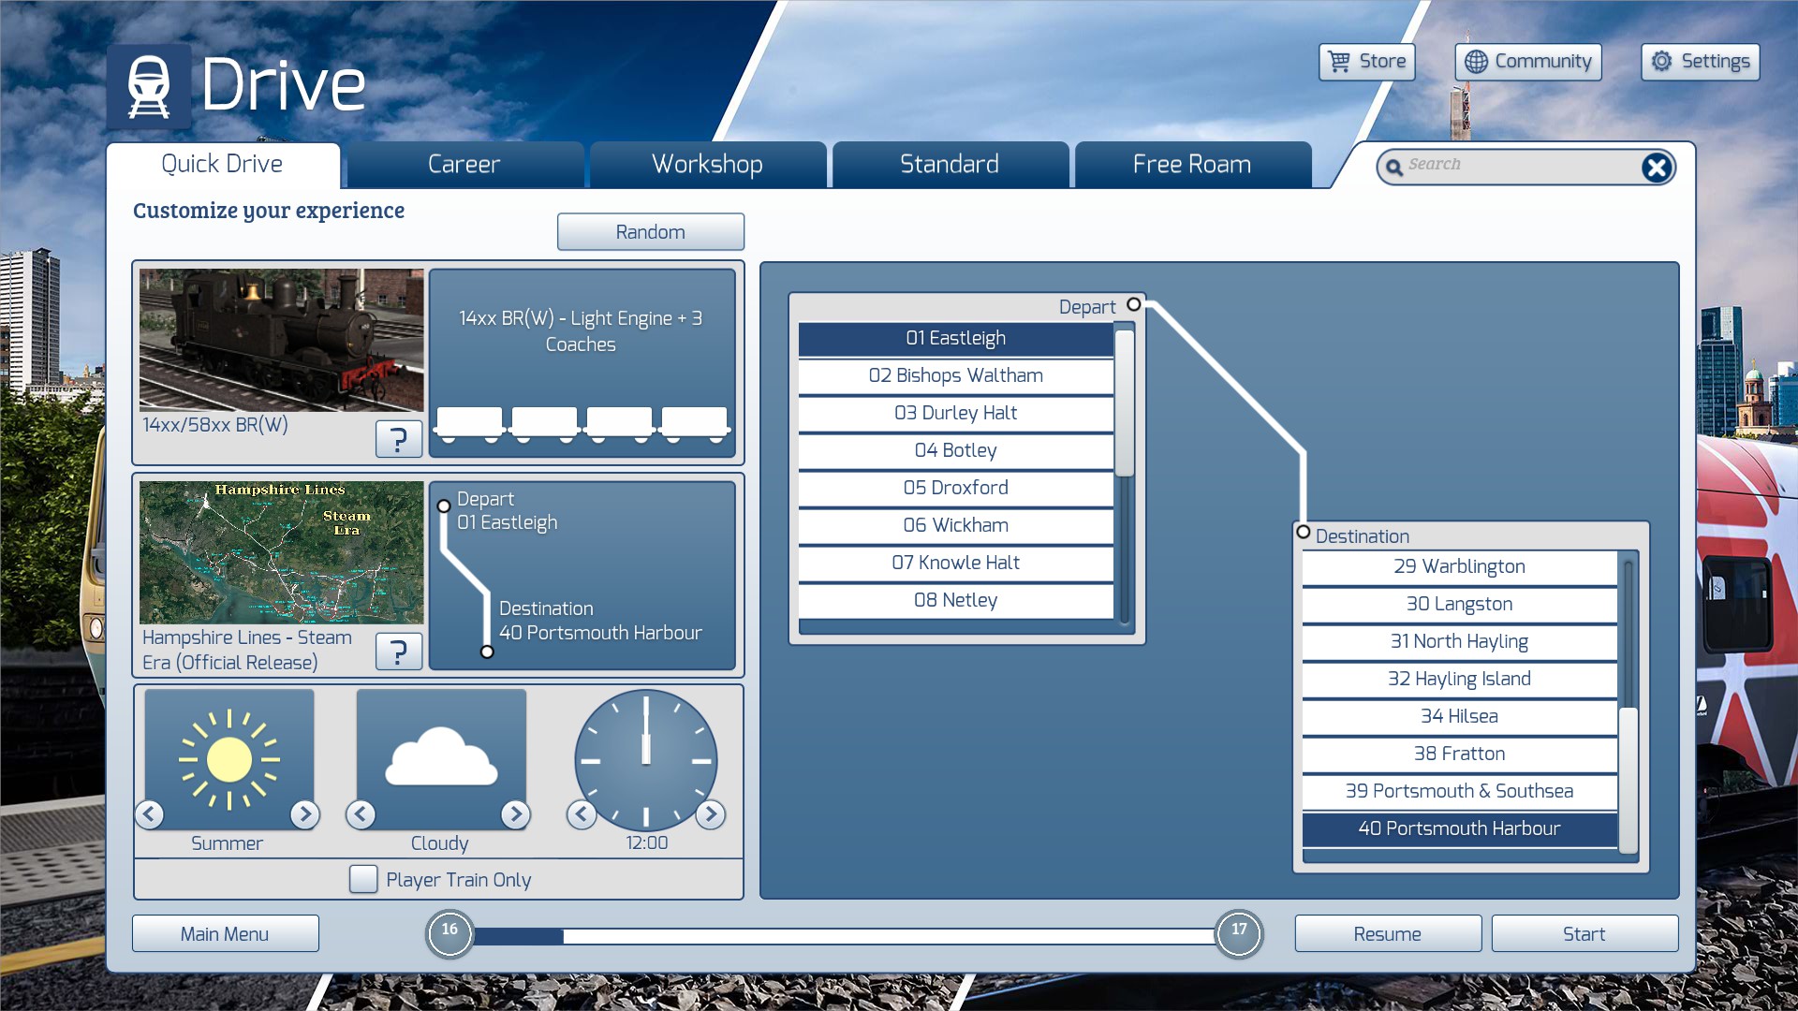Enable Player Train Only checkbox

(x=363, y=879)
